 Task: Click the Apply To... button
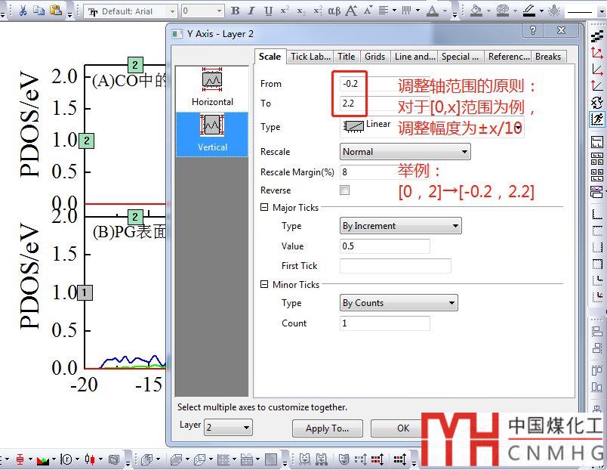pos(327,428)
